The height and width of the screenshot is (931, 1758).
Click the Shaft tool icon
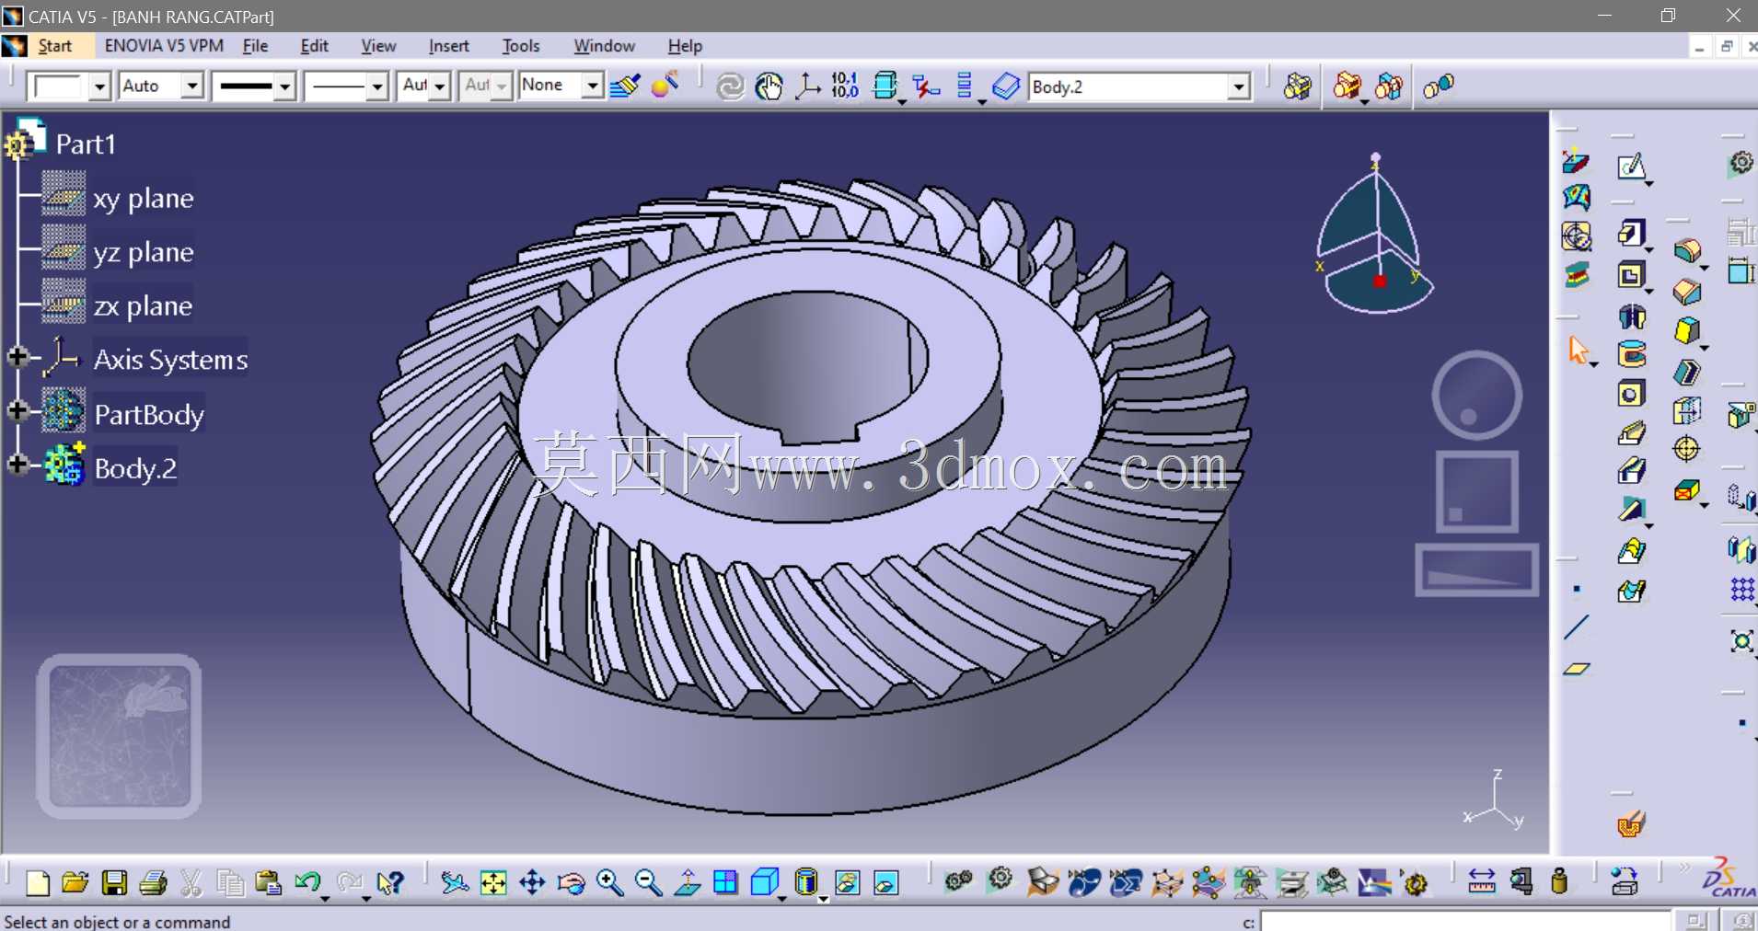[x=1631, y=317]
